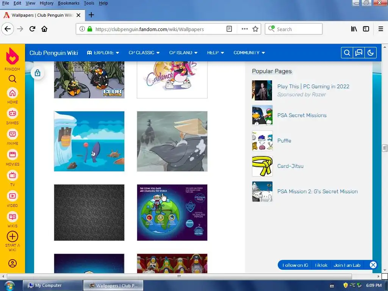Expand the Help dropdown
The height and width of the screenshot is (291, 388).
[216, 53]
